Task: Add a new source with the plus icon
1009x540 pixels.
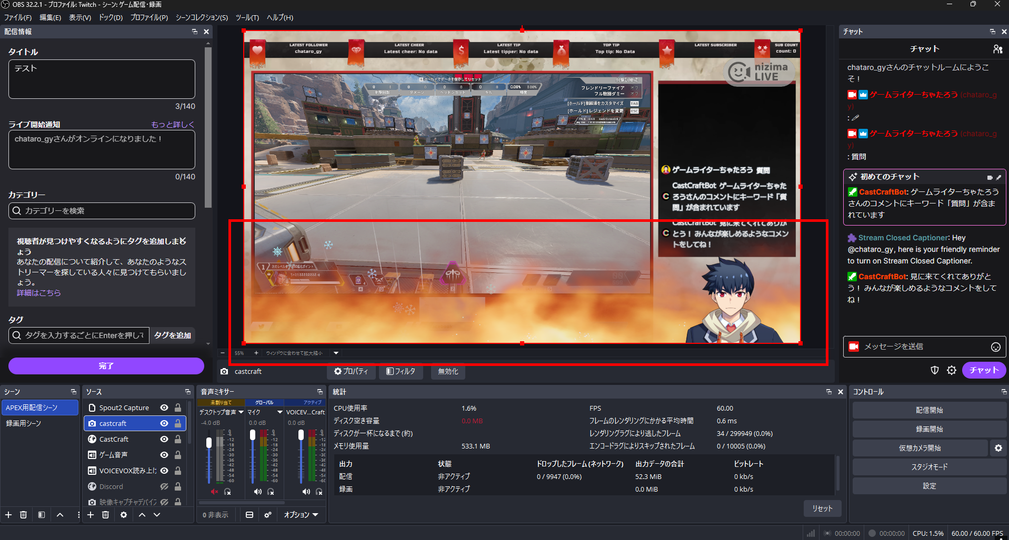Action: (x=91, y=515)
